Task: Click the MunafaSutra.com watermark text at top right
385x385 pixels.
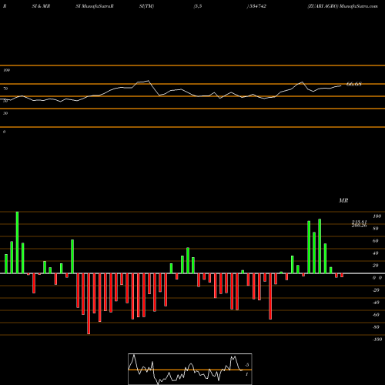Action: (359, 6)
